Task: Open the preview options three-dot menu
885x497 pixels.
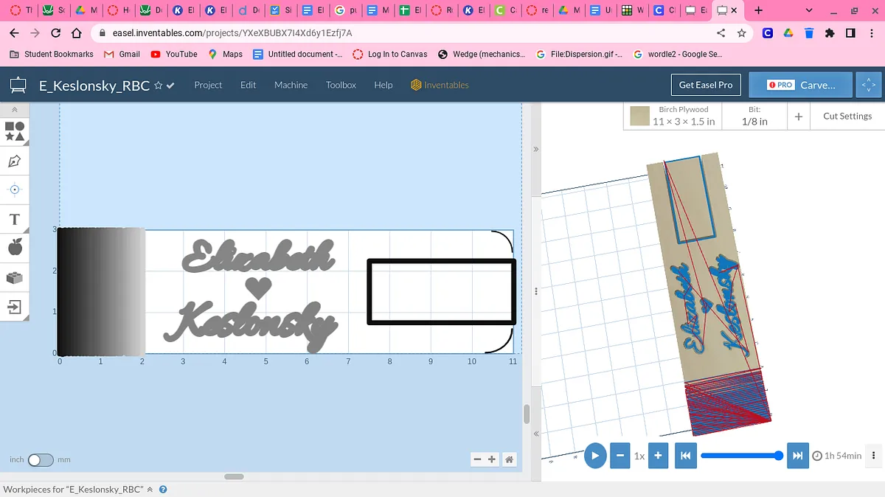Action: pyautogui.click(x=874, y=456)
